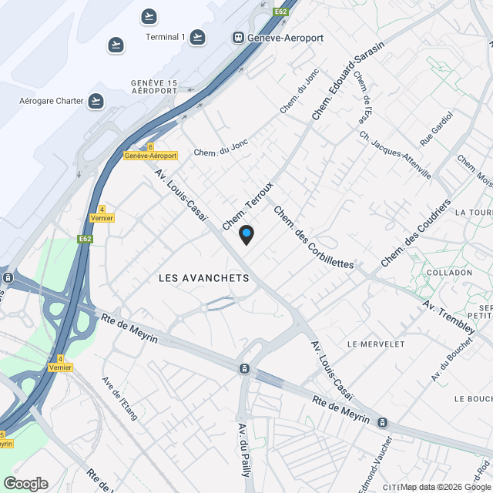This screenshot has height=493, width=493.
Task: Click the lower exit 4 Vernier sign
Action: (60, 364)
